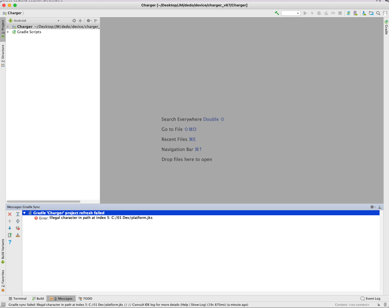Screen dimensions: 389x308
Task: Toggle tool window bars corner icon
Action: tap(3, 305)
